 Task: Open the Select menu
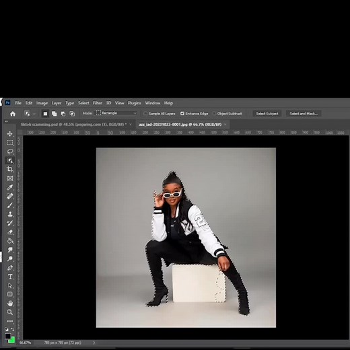[83, 103]
